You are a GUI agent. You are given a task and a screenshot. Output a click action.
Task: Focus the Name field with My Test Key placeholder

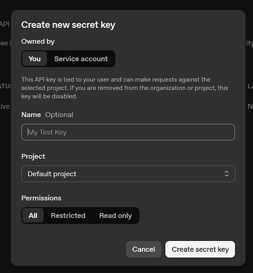click(x=128, y=132)
